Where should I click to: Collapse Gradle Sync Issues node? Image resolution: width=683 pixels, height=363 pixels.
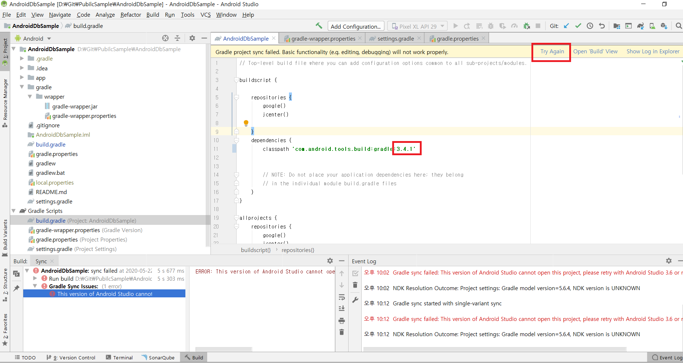point(35,286)
